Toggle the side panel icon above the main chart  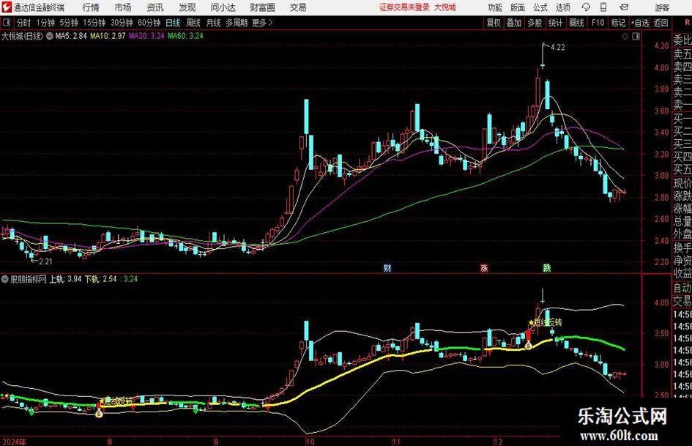click(x=636, y=37)
